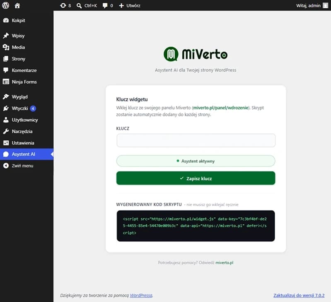Click the Utwórz toolbar label
Viewport: 331px width, 302px height.
point(133,6)
